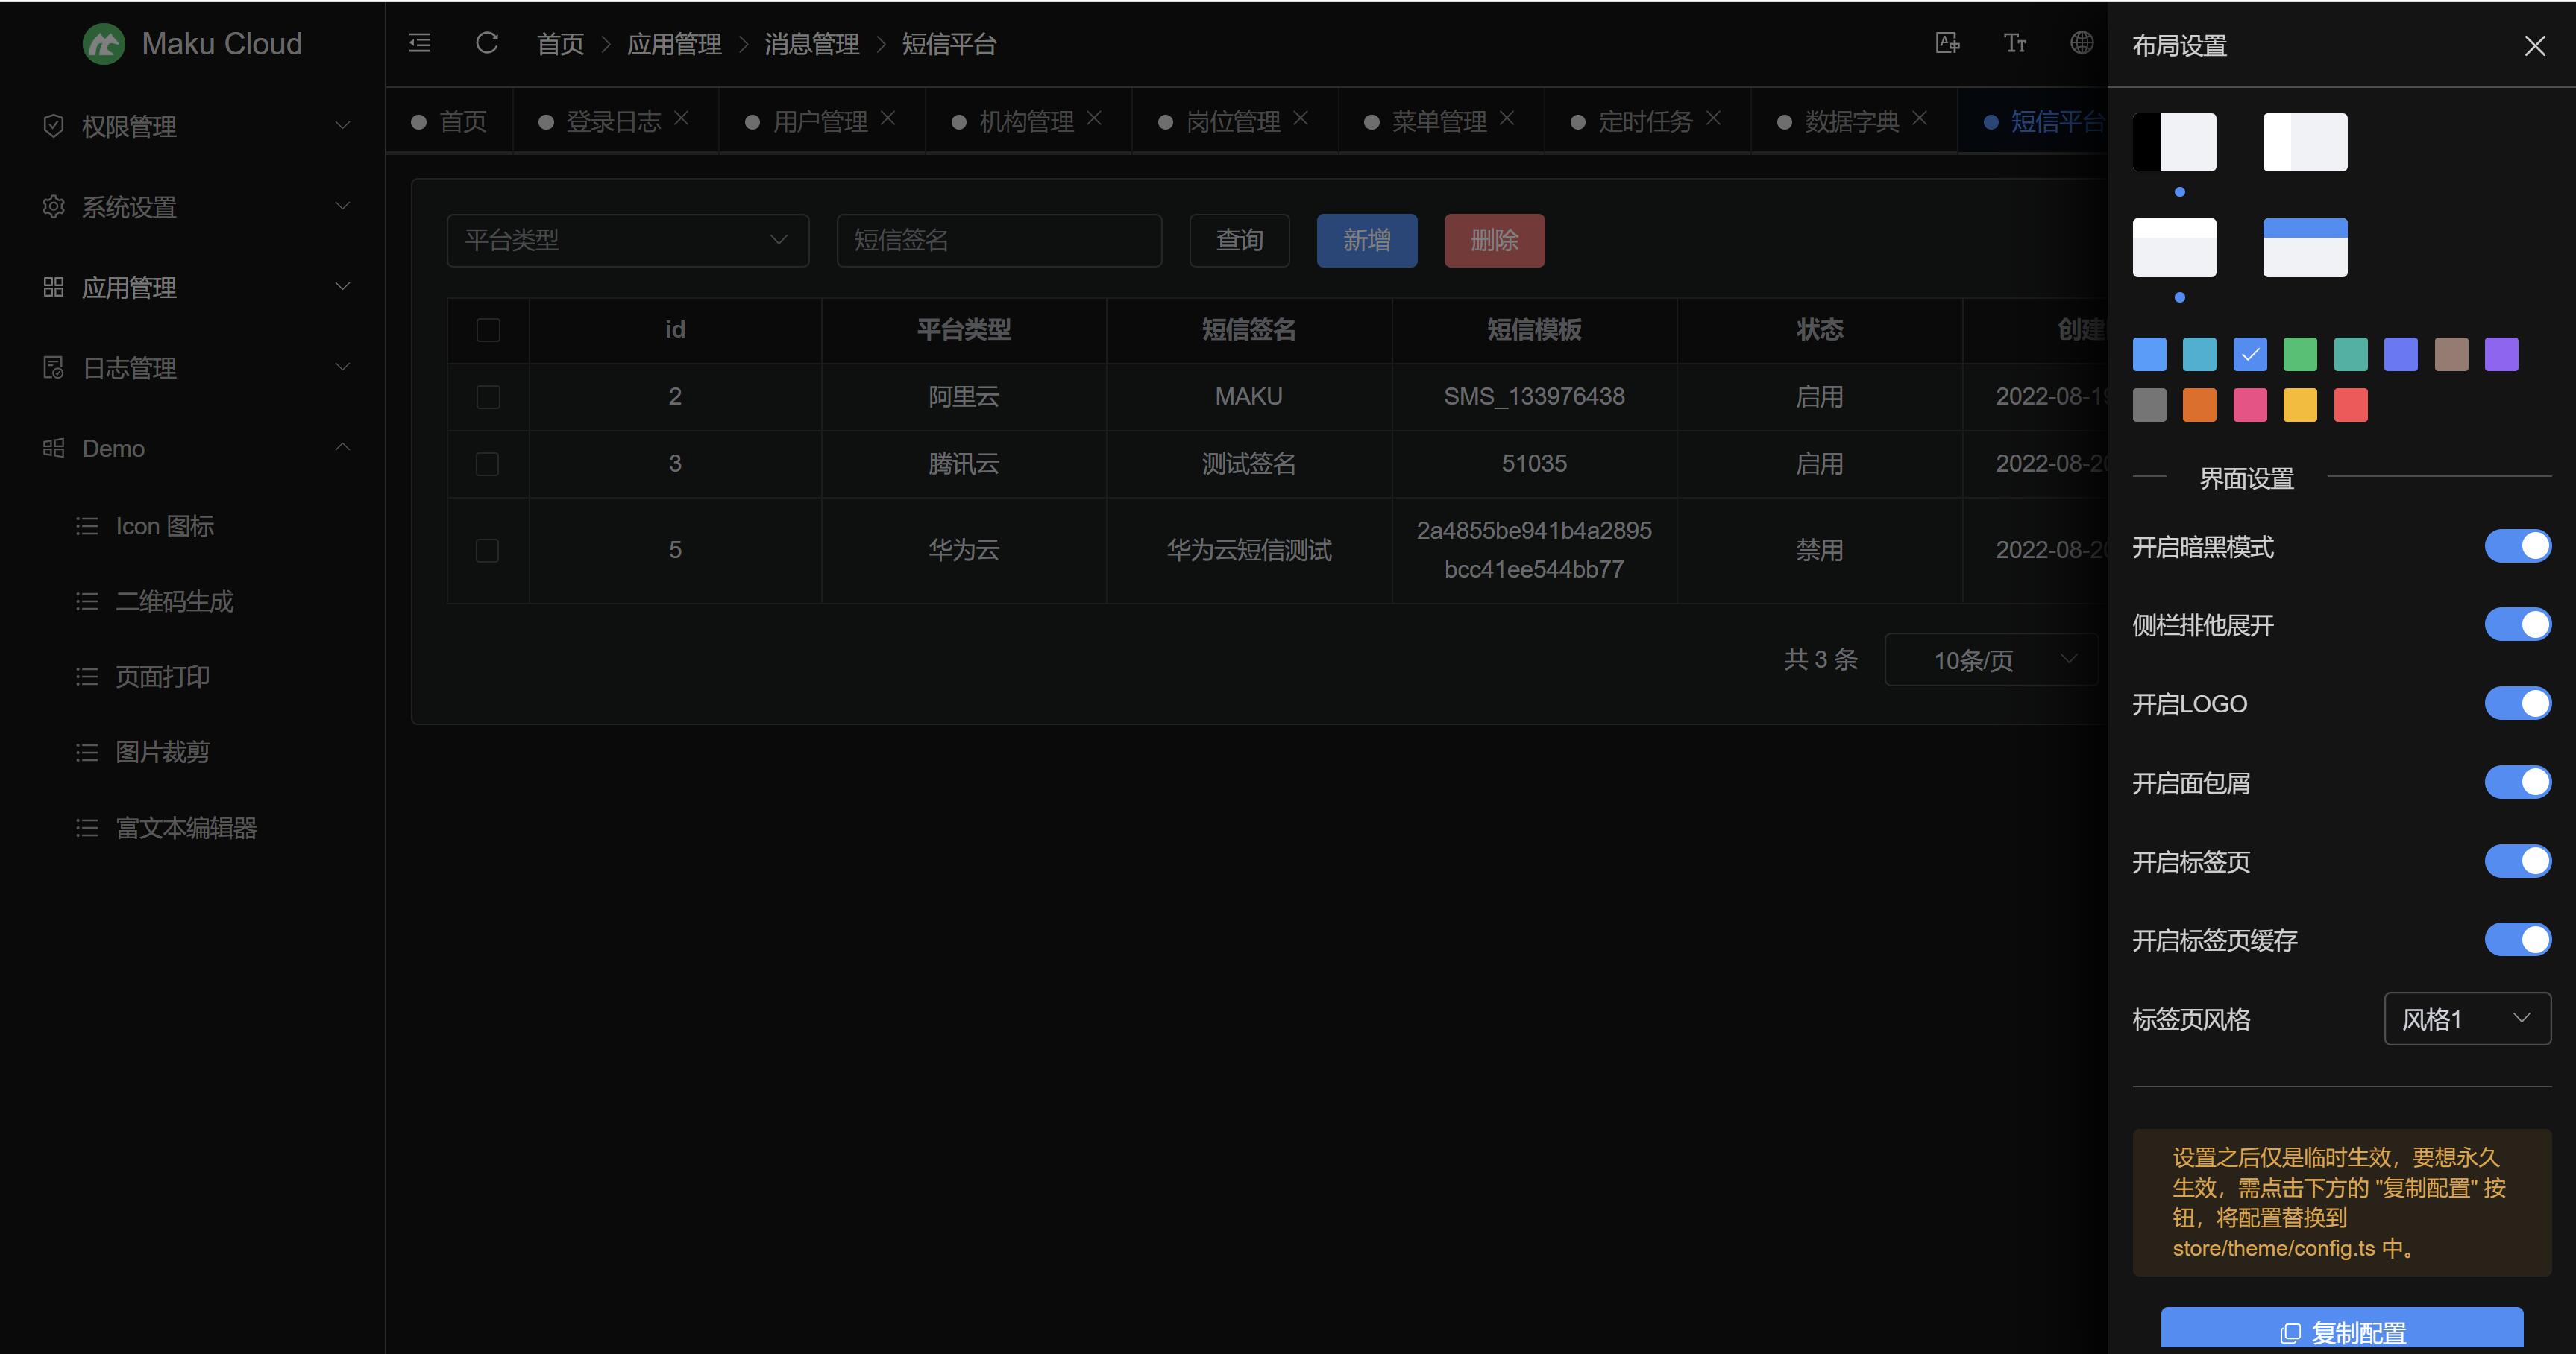Click the refresh page icon
The width and height of the screenshot is (2576, 1354).
coord(487,43)
